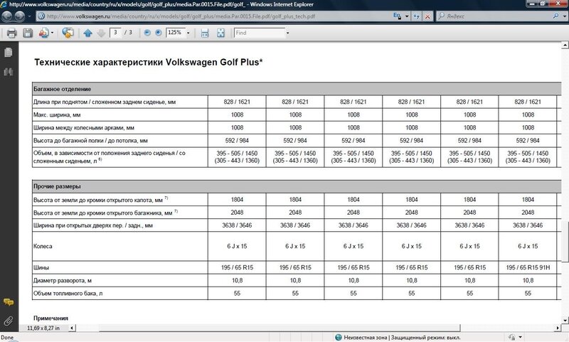Image resolution: width=569 pixels, height=342 pixels.
Task: Open the Pages thumbnail panel icon
Action: tap(9, 52)
